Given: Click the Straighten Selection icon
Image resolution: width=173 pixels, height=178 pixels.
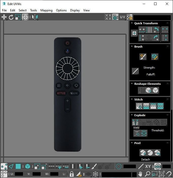Looking at the screenshot, I should point(141,90).
